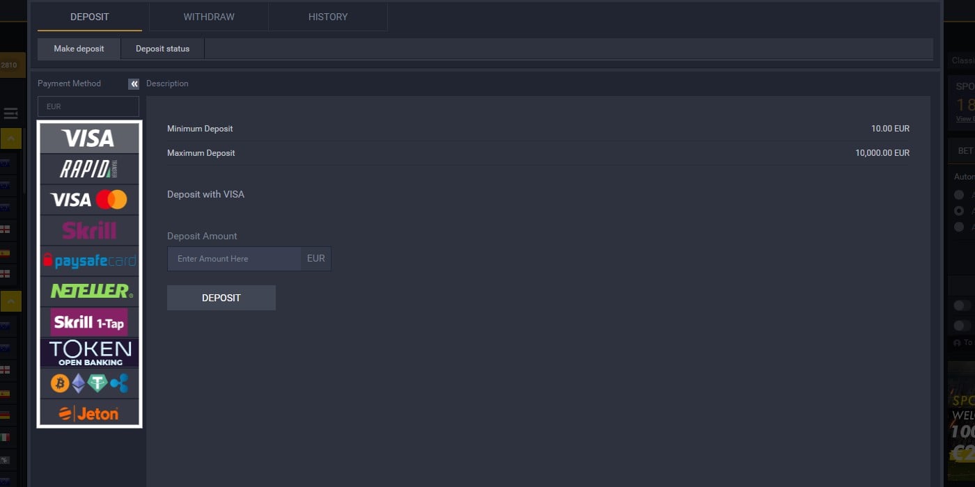The image size is (975, 487).
Task: Click the Maximum Deposit value 10,000.00 EUR
Action: click(882, 153)
